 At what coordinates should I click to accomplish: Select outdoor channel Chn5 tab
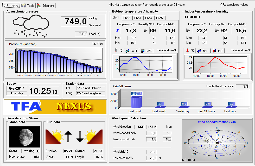(159, 18)
